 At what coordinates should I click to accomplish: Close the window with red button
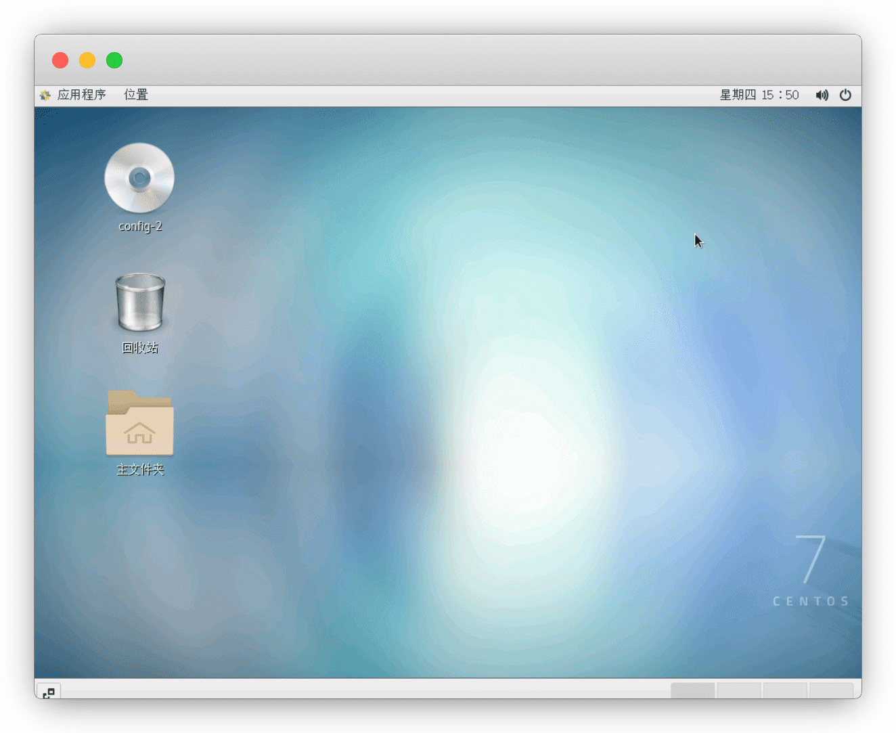60,60
